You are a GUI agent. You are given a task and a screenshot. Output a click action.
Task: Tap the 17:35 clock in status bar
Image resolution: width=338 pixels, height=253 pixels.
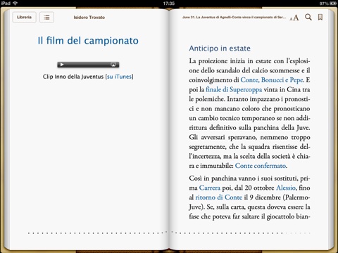[169, 4]
